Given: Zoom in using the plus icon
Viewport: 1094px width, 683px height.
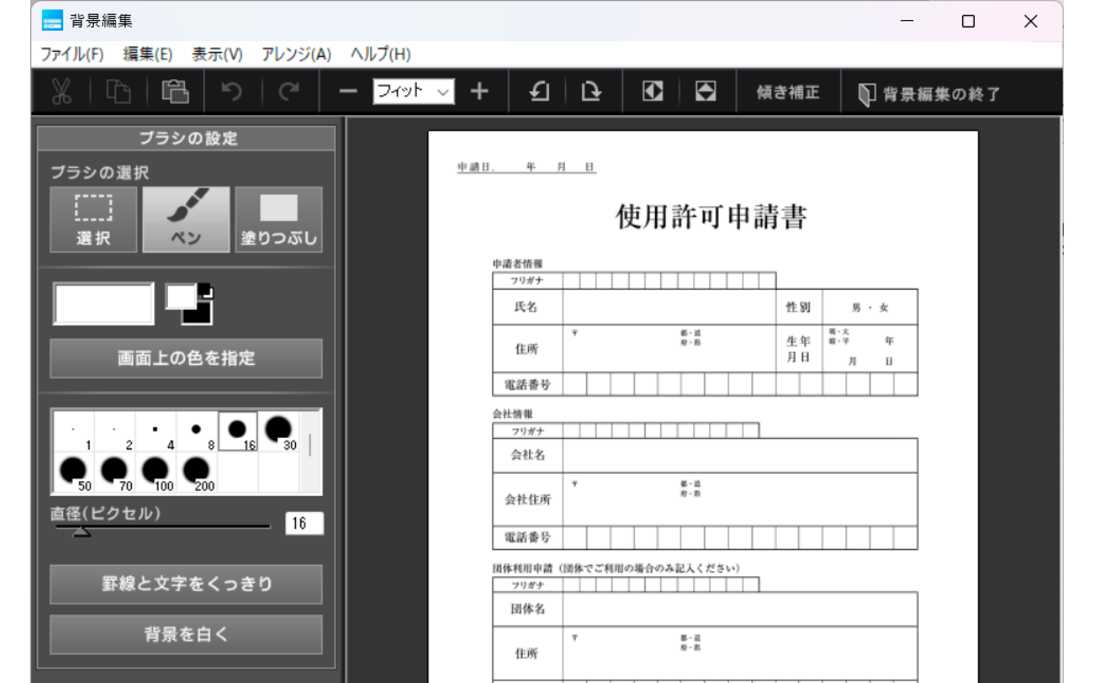Looking at the screenshot, I should coord(480,91).
